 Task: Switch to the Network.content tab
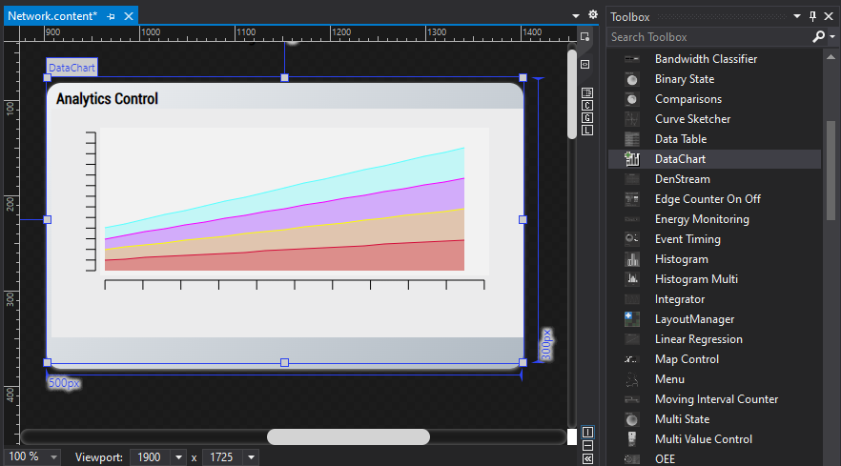[x=52, y=16]
